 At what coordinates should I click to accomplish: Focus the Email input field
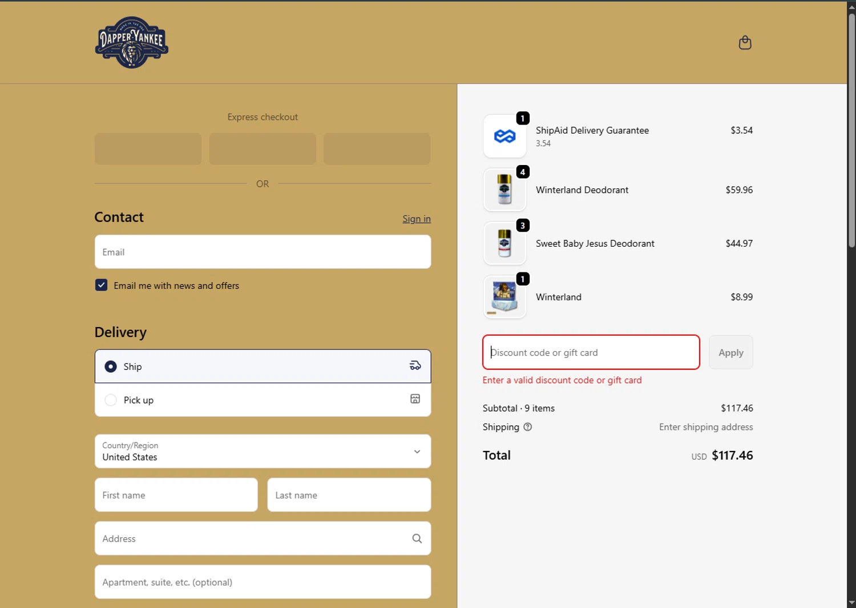pyautogui.click(x=263, y=252)
